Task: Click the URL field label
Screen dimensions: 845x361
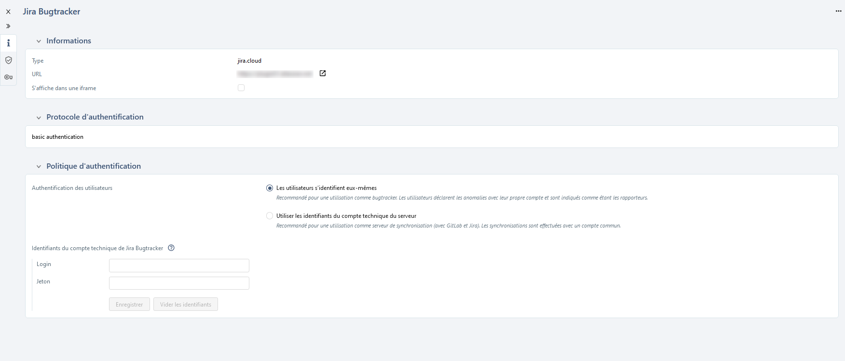Action: click(37, 74)
